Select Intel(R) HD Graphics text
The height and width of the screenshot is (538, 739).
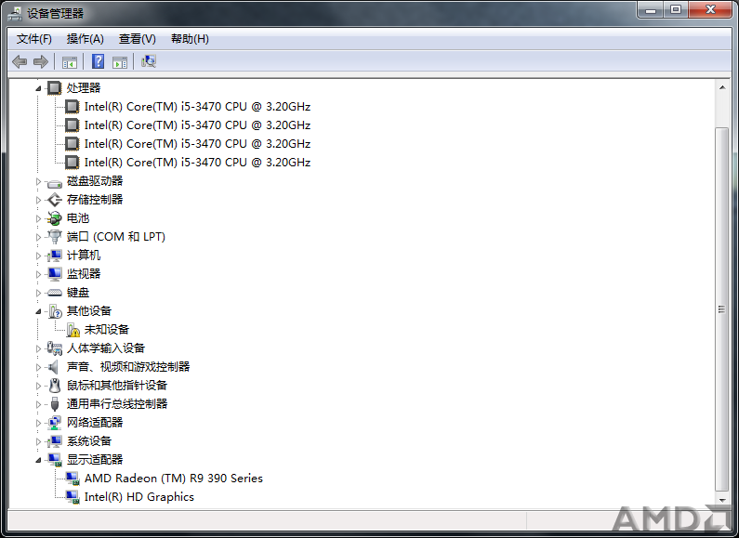tap(139, 497)
